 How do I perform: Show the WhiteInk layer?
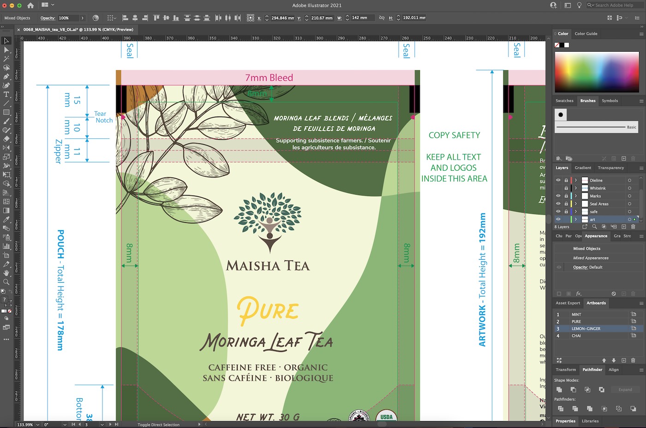pyautogui.click(x=558, y=188)
